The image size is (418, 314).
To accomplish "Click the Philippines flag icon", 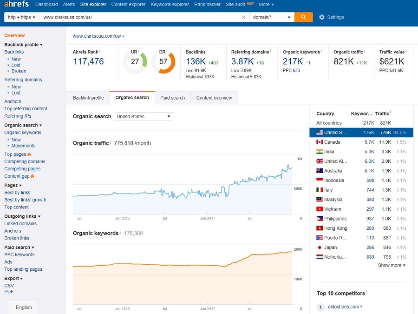I will (x=320, y=219).
